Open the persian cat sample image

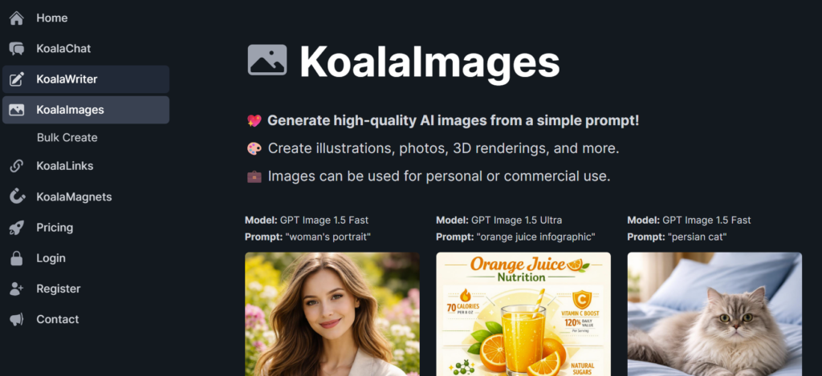pyautogui.click(x=714, y=314)
